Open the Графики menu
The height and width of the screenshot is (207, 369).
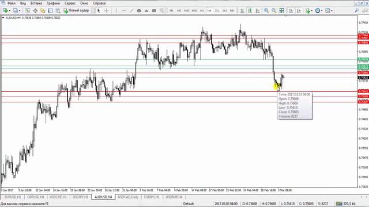(53, 3)
